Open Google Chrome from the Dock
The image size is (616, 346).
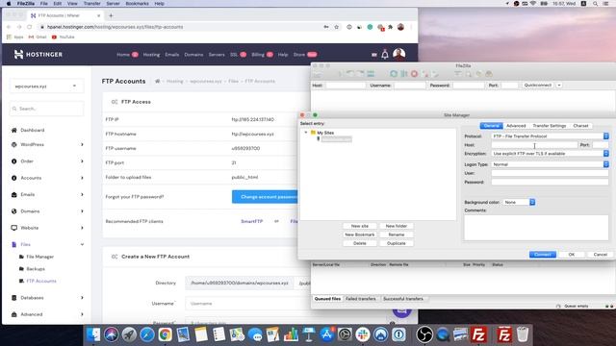[165, 334]
